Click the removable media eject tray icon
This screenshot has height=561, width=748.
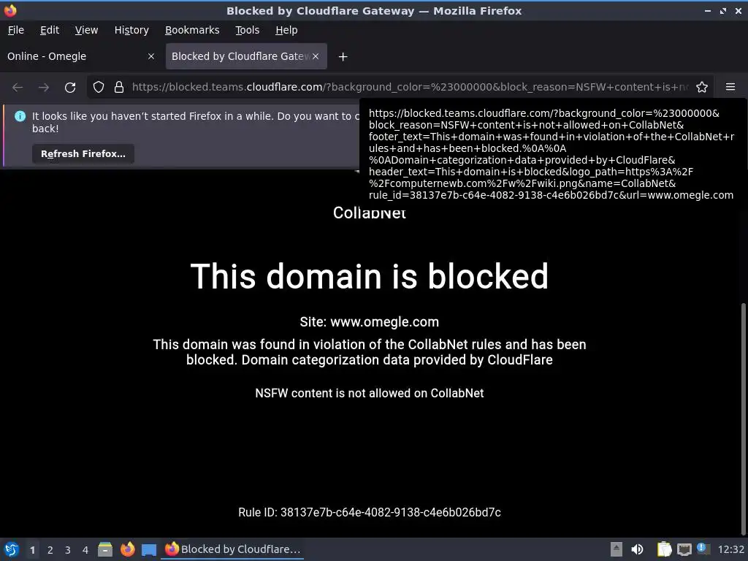(617, 549)
